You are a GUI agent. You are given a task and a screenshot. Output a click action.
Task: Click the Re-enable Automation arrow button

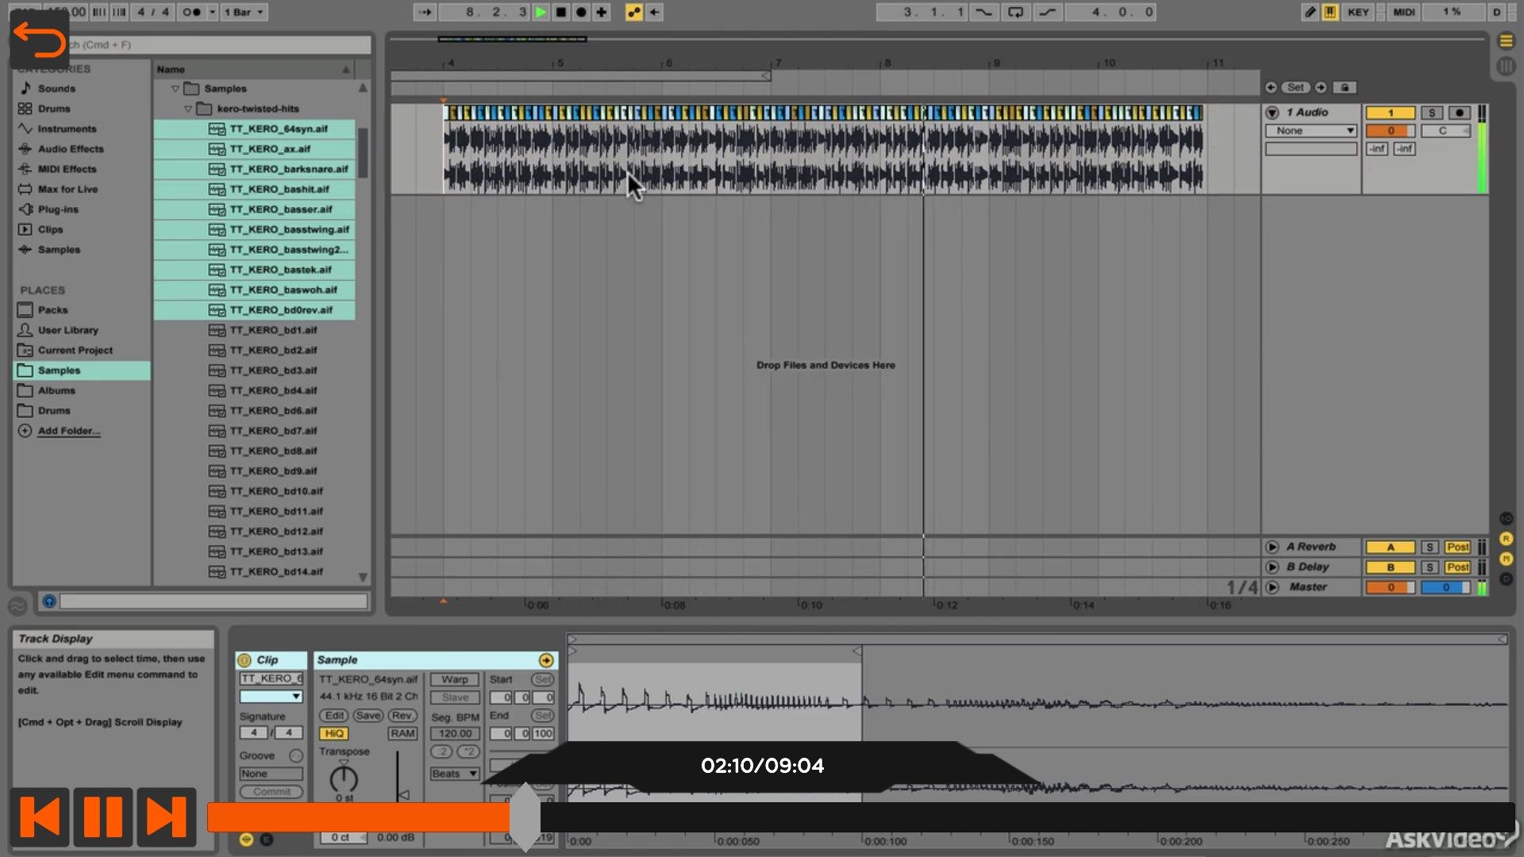(655, 12)
